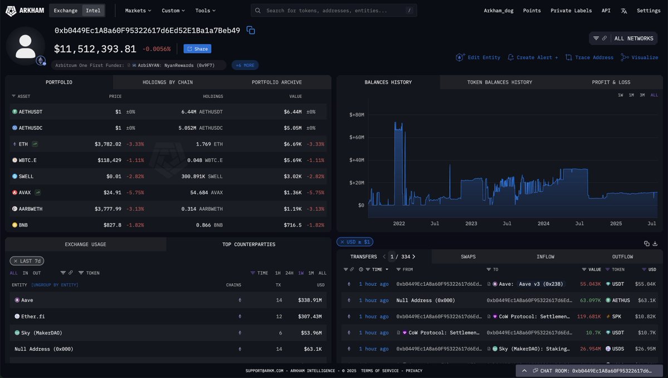Expand the +6 MORE labels badge
The image size is (668, 378).
pyautogui.click(x=245, y=65)
